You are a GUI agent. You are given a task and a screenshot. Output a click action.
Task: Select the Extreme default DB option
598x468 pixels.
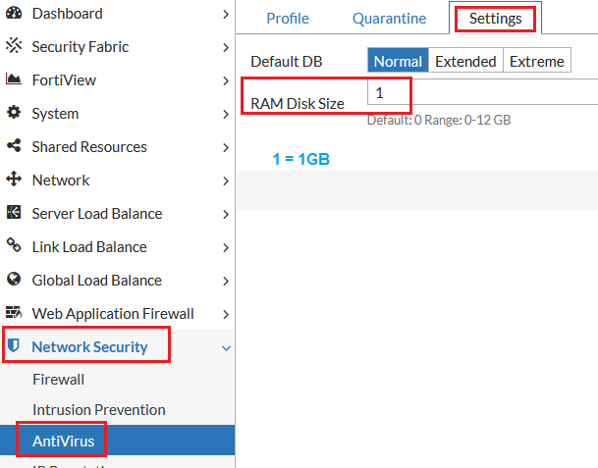(536, 61)
